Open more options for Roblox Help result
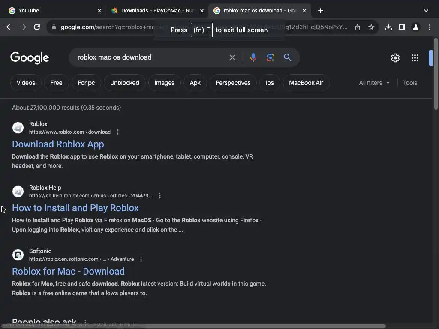The image size is (439, 329). tap(160, 196)
